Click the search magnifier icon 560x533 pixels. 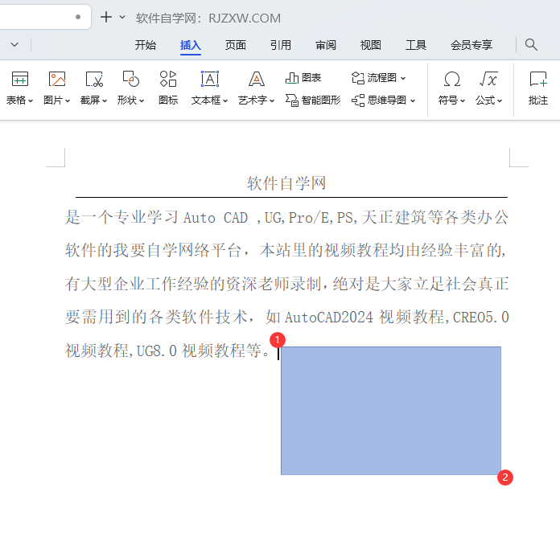click(x=531, y=45)
